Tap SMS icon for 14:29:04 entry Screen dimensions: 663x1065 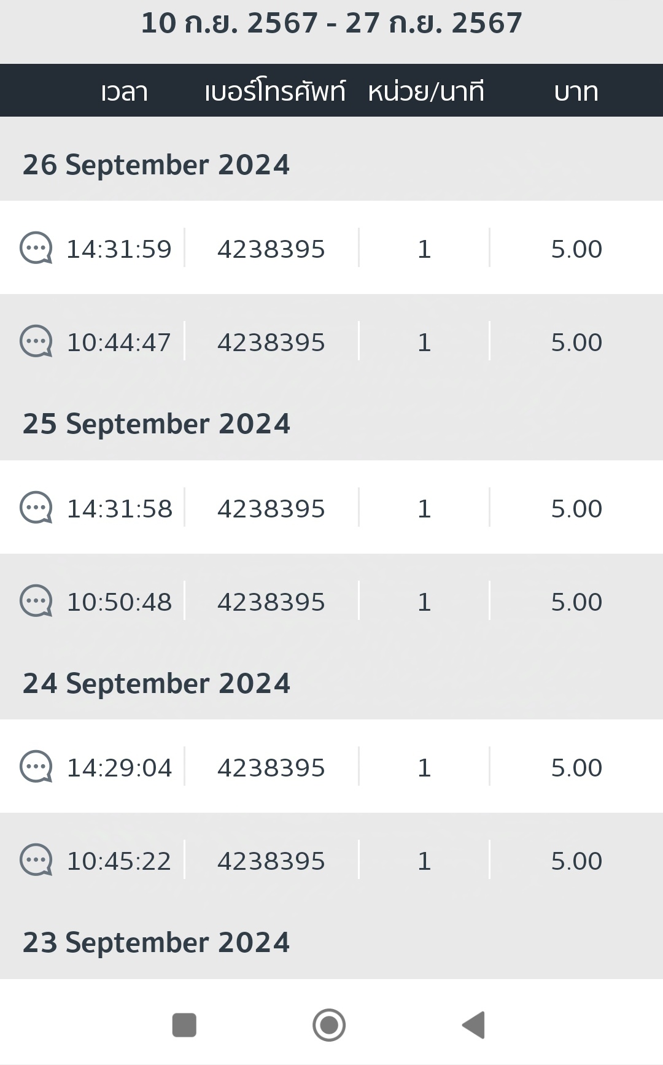(36, 767)
